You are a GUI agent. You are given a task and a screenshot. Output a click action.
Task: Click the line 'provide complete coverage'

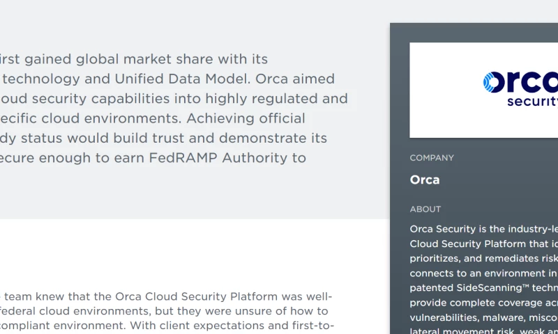(483, 303)
